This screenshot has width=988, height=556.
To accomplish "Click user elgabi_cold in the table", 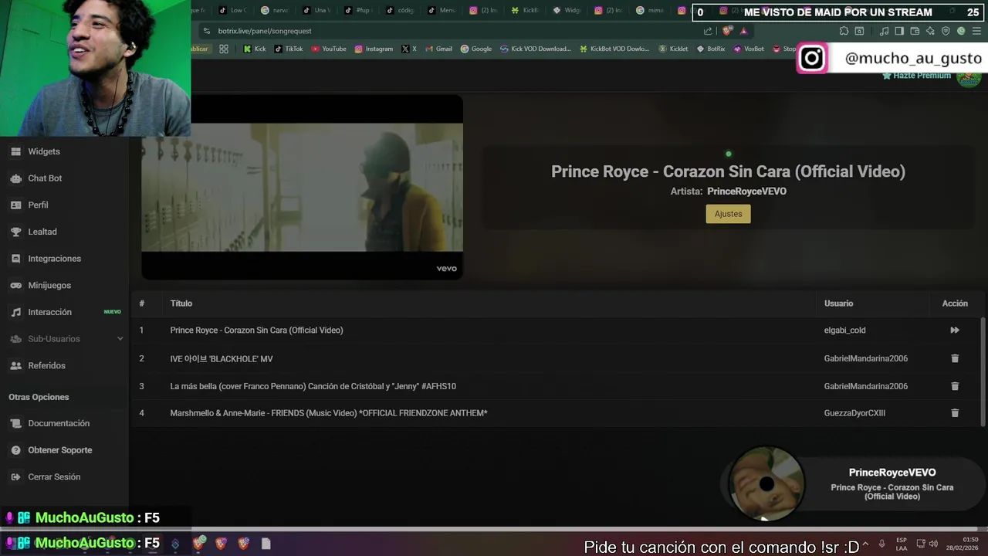I will tap(845, 330).
